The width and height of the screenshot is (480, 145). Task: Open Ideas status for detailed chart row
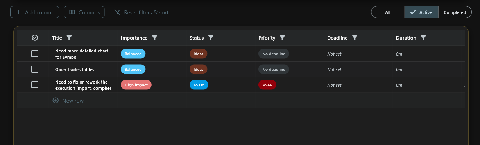click(199, 54)
